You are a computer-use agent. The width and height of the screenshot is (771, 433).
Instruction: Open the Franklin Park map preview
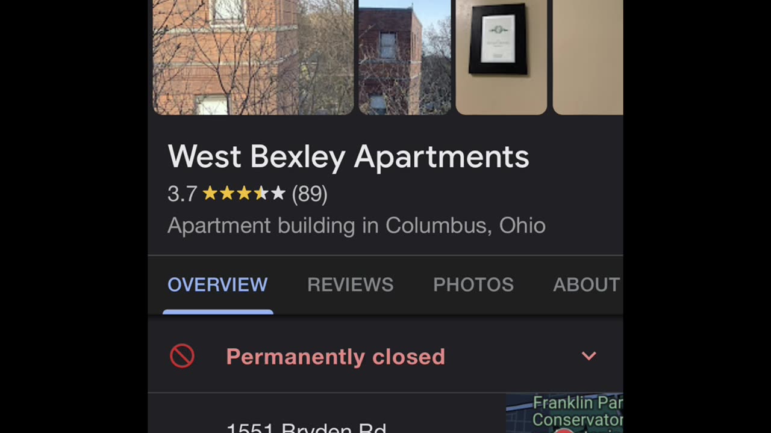point(564,413)
